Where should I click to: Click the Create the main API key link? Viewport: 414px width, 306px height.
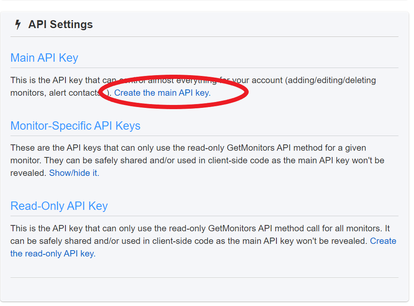pos(162,93)
